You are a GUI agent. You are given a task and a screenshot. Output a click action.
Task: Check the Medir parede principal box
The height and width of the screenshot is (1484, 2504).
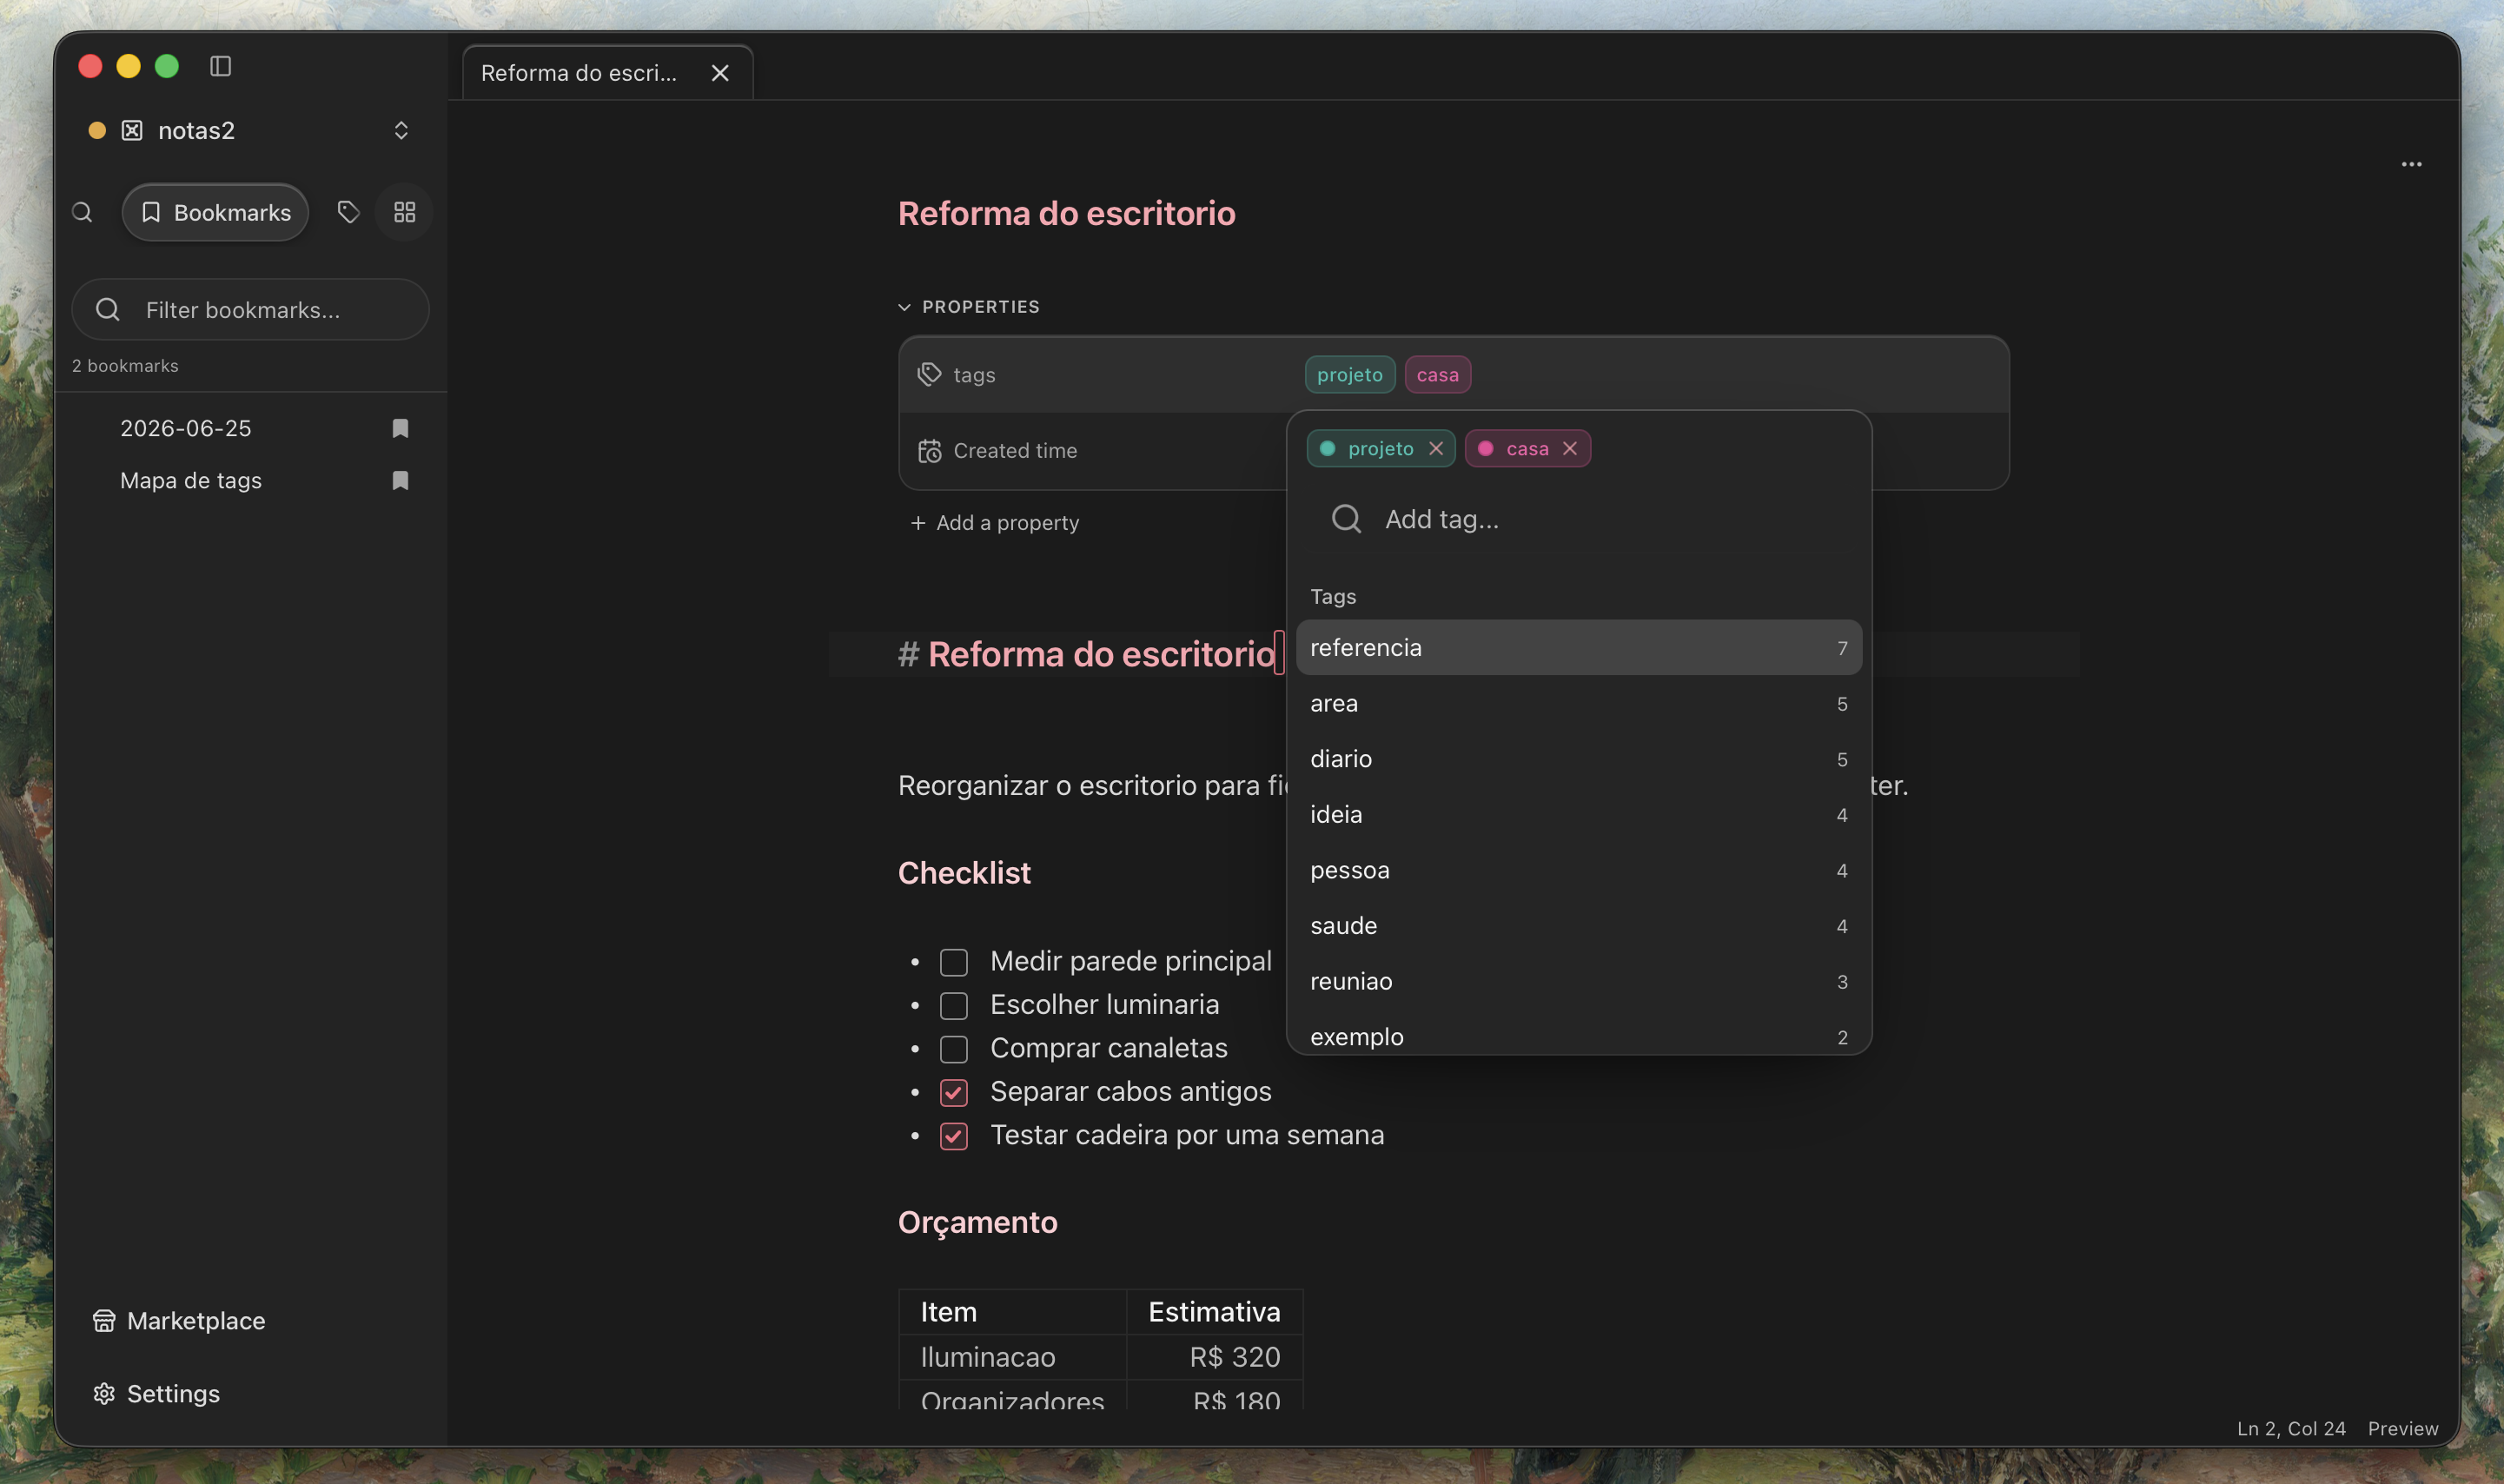click(953, 962)
